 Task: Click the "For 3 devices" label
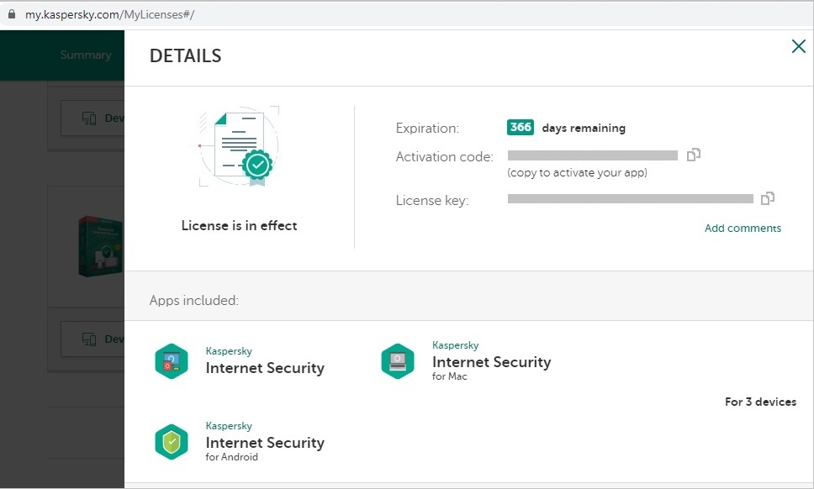(760, 402)
